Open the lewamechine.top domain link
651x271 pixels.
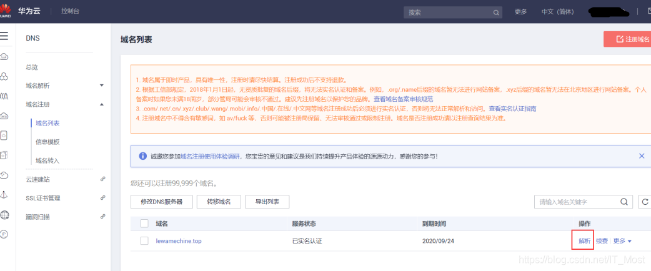pos(179,240)
